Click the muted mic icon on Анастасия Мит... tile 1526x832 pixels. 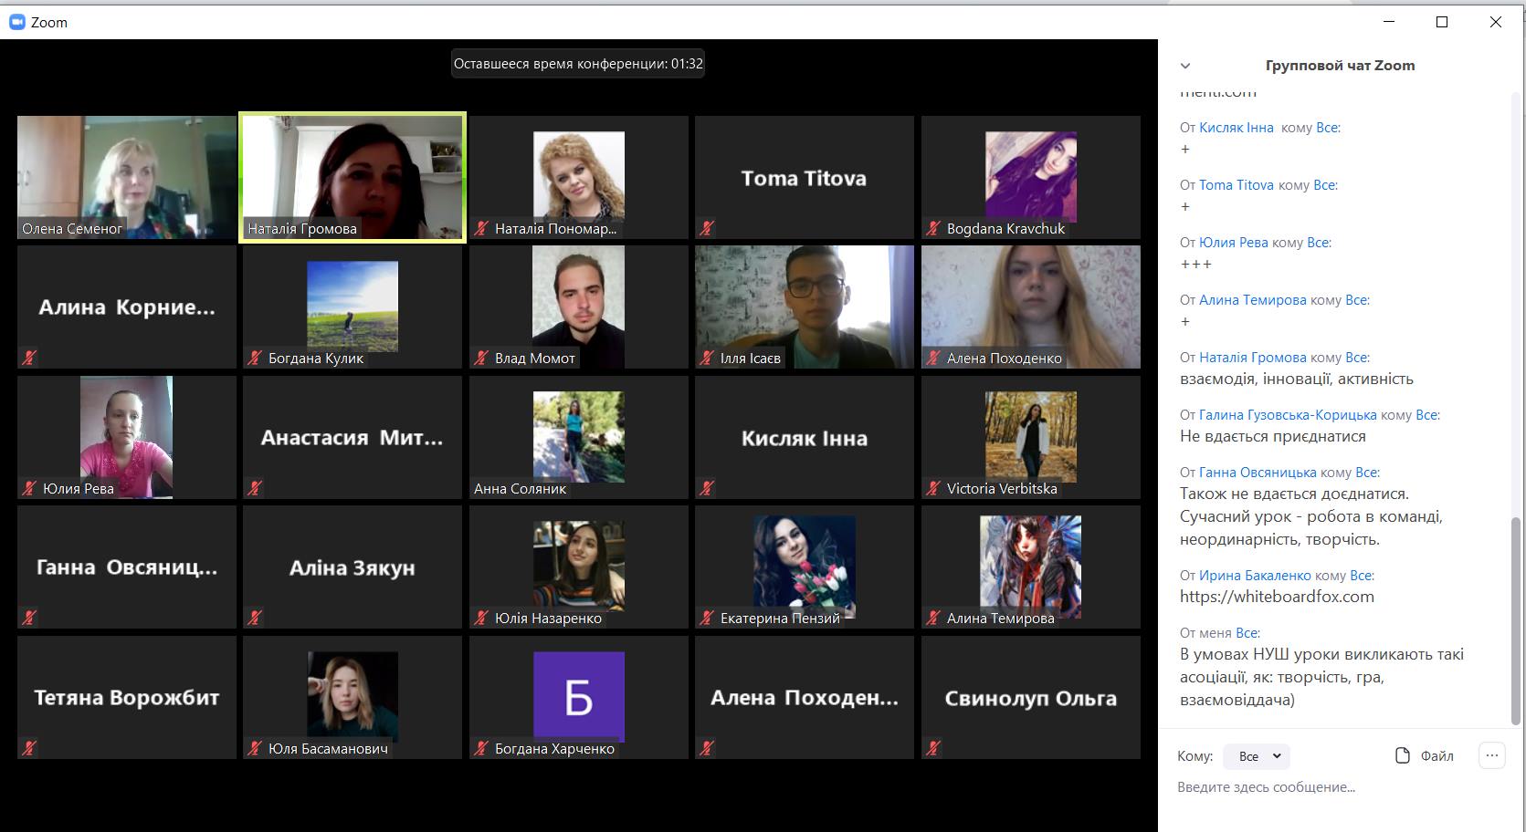tap(254, 489)
